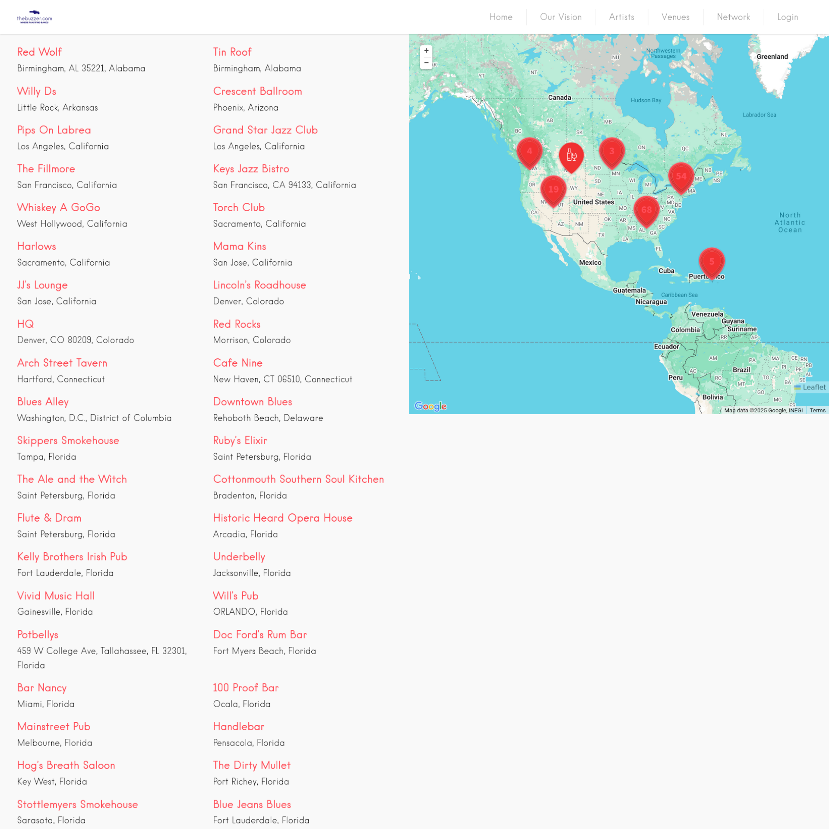Open Cottonmouth Southern Soul Kitchen
This screenshot has width=829, height=829.
pyautogui.click(x=298, y=480)
